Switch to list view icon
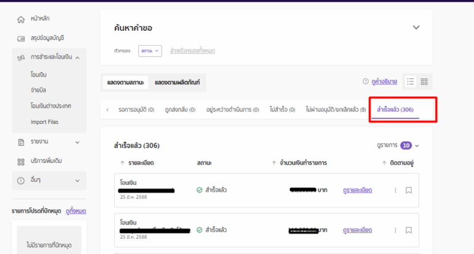This screenshot has width=474, height=254. coord(411,81)
